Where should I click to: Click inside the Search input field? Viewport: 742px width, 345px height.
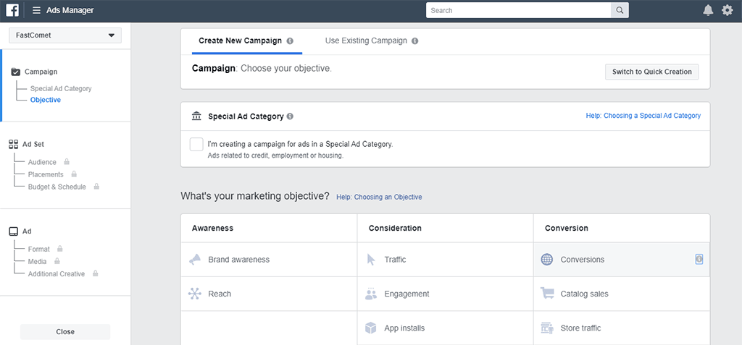coord(519,10)
